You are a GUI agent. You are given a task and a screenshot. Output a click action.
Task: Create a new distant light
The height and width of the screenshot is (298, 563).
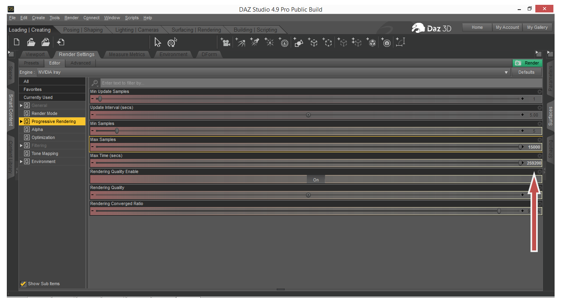point(240,42)
